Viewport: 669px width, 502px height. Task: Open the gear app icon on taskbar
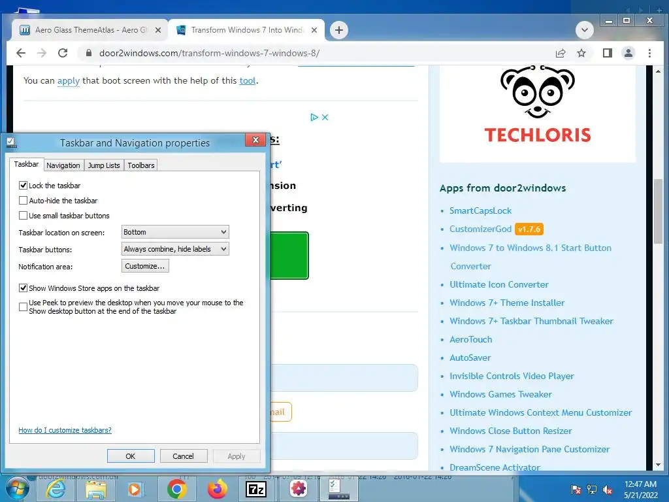click(x=298, y=489)
